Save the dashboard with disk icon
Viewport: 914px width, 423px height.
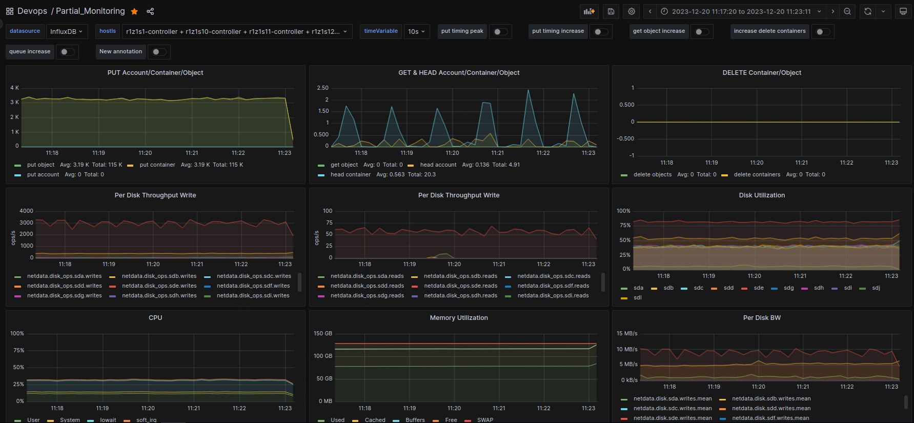[x=611, y=11]
